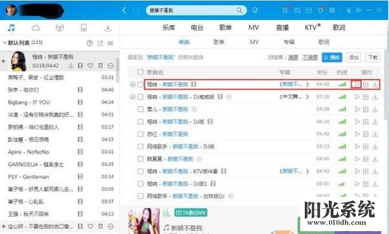Open the phone device sidebar tab
Screen dimensions: 389x234
click(x=84, y=27)
